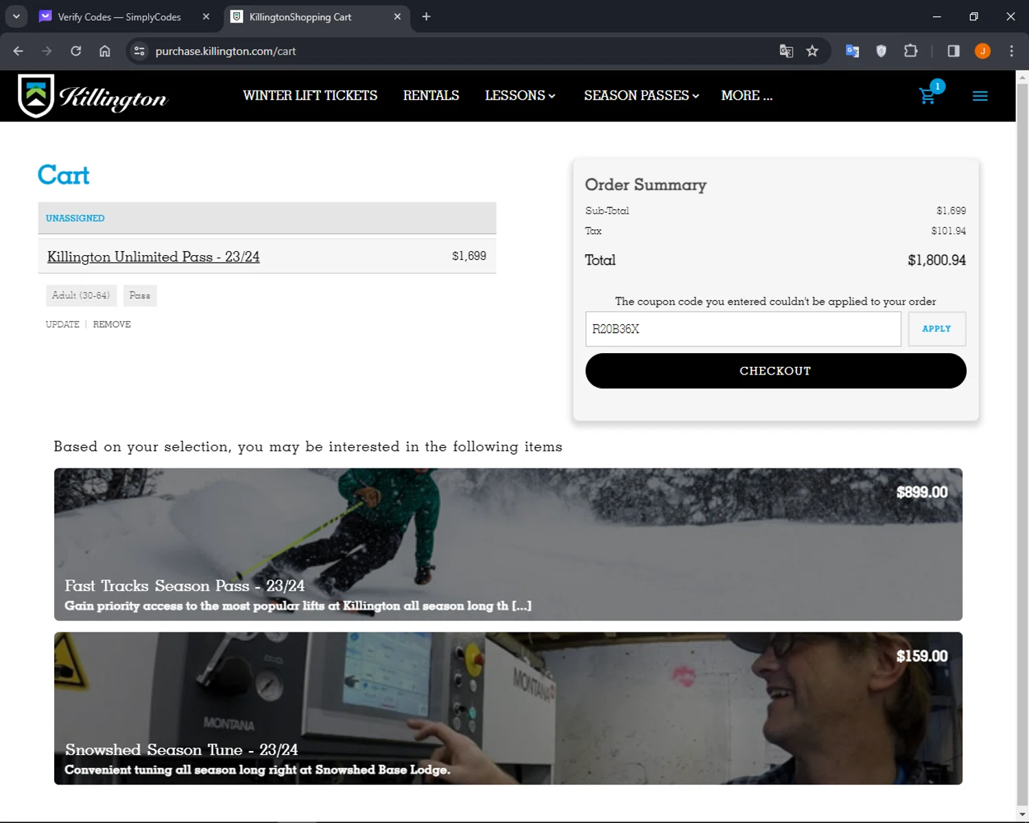Image resolution: width=1029 pixels, height=823 pixels.
Task: Open the Extensions puzzle icon
Action: (910, 51)
